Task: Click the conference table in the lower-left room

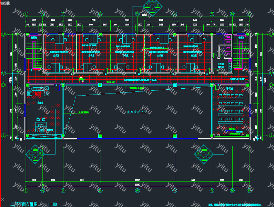Action: pyautogui.click(x=41, y=122)
